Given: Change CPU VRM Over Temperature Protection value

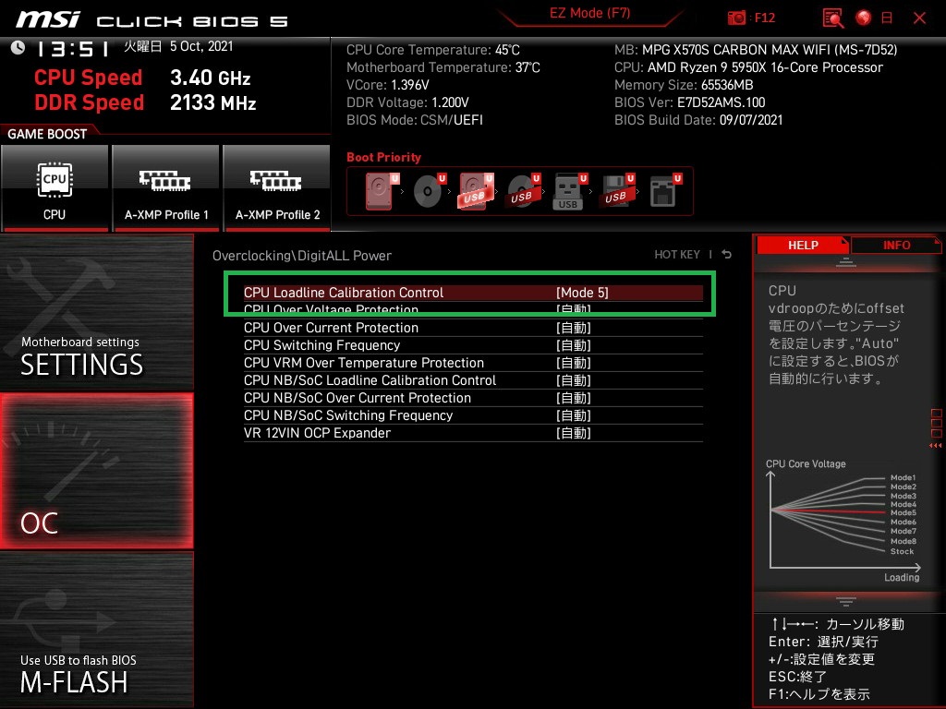Looking at the screenshot, I should coord(573,362).
